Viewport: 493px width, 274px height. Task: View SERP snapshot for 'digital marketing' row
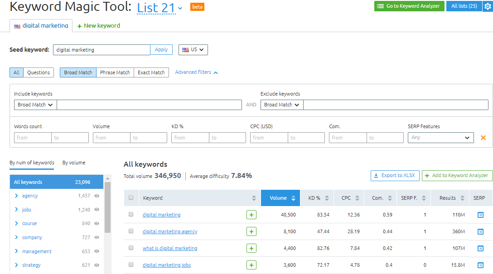point(480,215)
